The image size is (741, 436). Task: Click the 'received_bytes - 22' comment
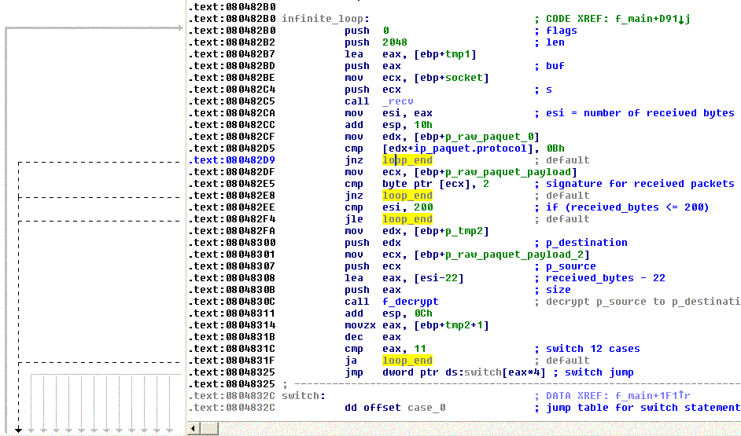point(606,278)
